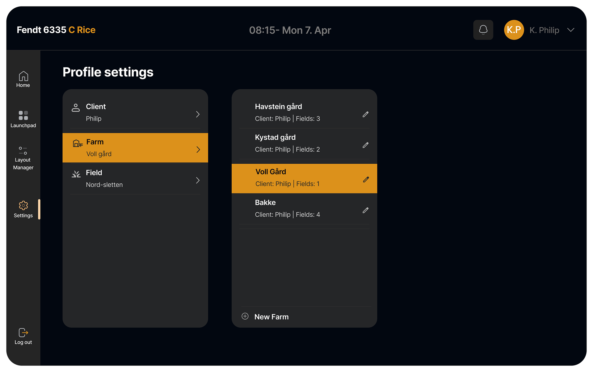This screenshot has height=372, width=593.
Task: Click the Settings label in sidebar
Action: [x=23, y=215]
